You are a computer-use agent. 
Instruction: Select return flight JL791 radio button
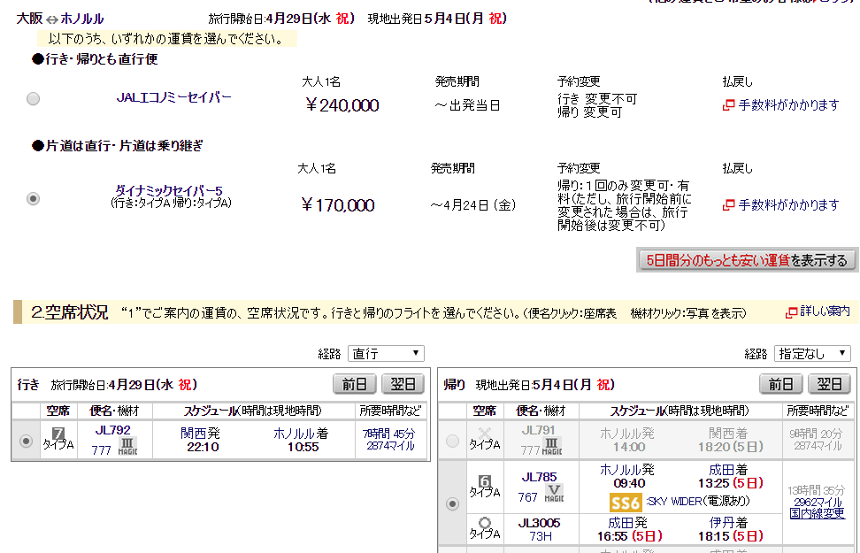click(x=452, y=442)
